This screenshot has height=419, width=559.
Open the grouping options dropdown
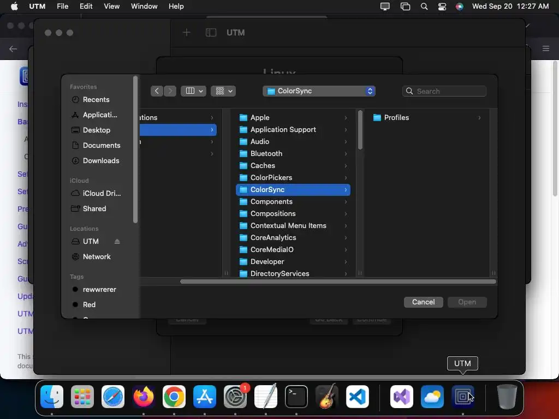tap(223, 91)
